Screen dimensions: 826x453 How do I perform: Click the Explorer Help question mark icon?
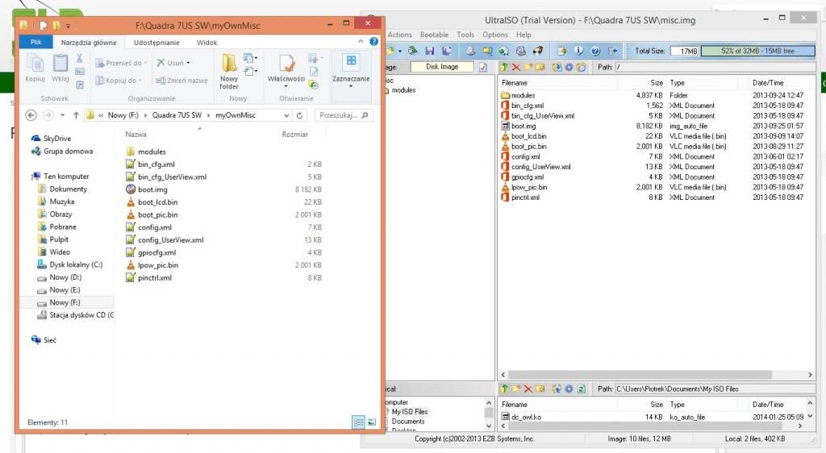tap(373, 42)
